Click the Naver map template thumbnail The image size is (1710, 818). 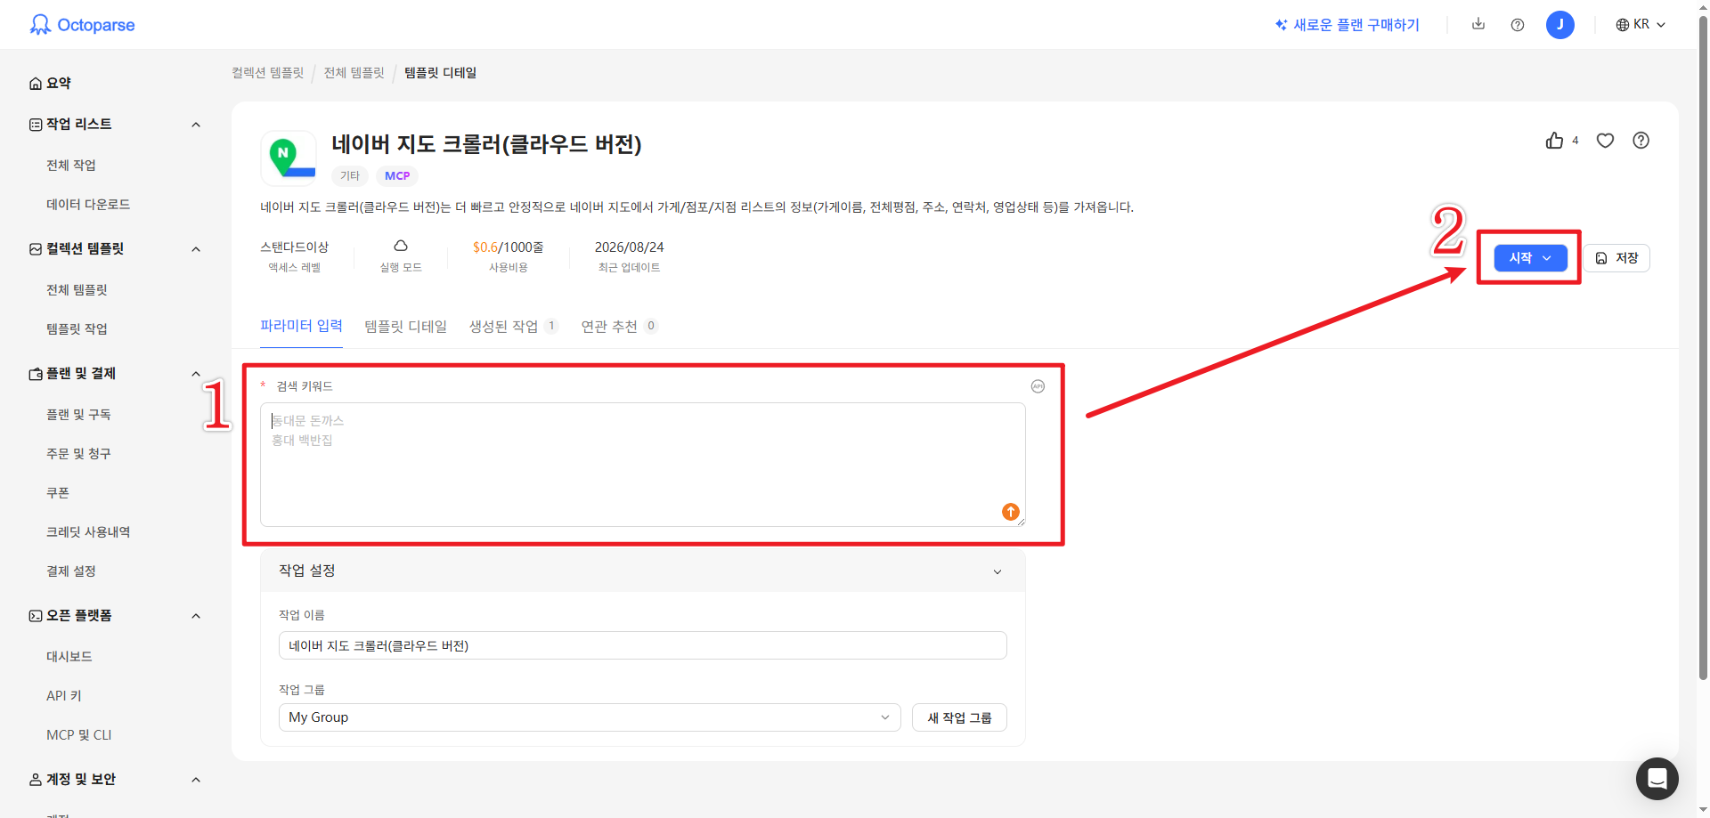coord(289,158)
